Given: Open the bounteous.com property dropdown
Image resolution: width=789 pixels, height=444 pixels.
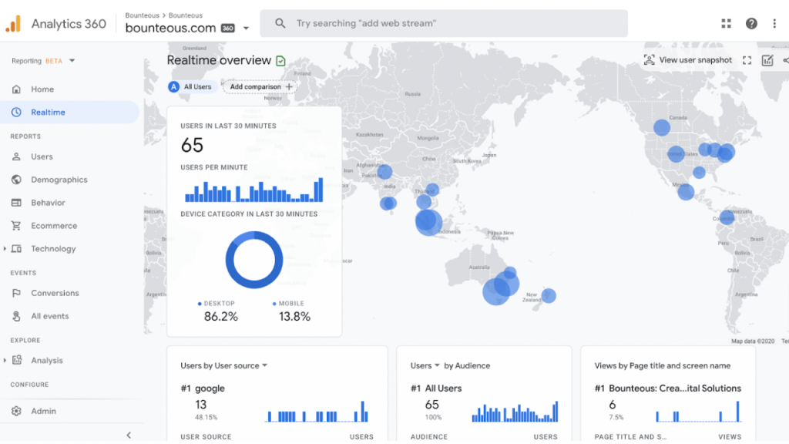Looking at the screenshot, I should 246,29.
